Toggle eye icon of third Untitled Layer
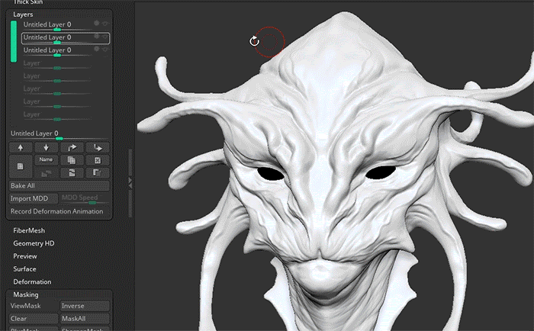The width and height of the screenshot is (534, 331). 105,50
